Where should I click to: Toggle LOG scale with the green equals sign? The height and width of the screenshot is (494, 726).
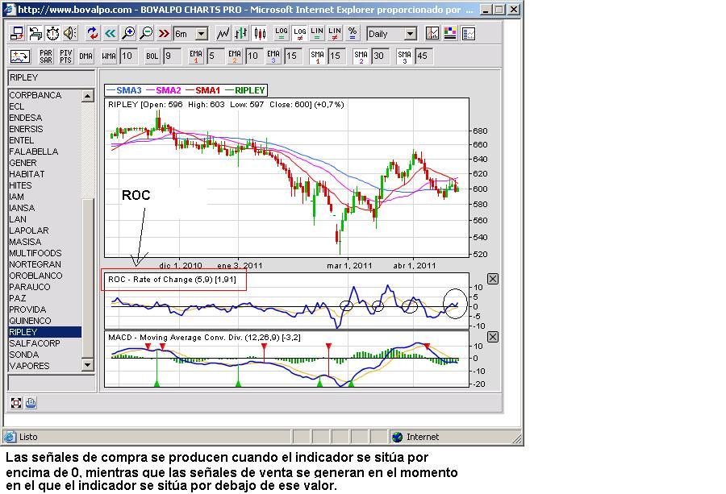[x=282, y=33]
